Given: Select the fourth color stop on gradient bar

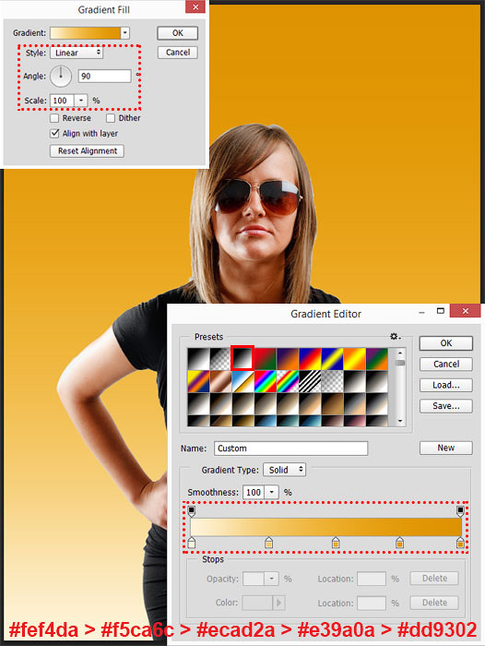Looking at the screenshot, I should click(x=399, y=543).
